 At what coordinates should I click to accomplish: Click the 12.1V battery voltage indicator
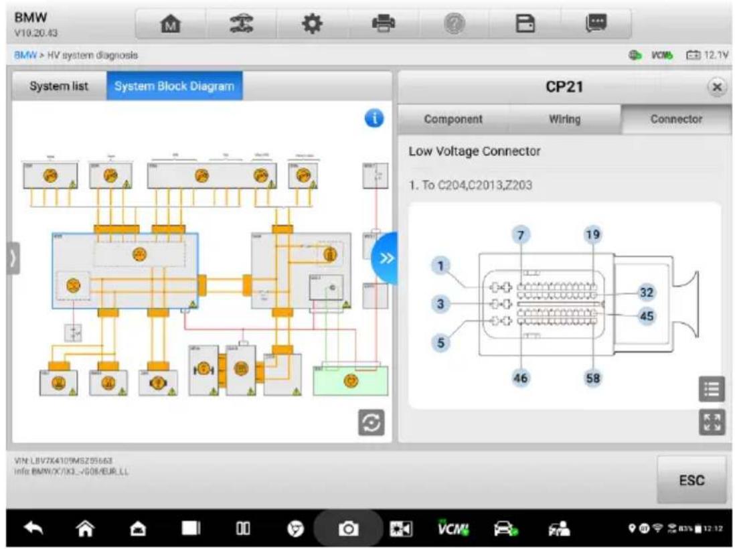coord(708,56)
